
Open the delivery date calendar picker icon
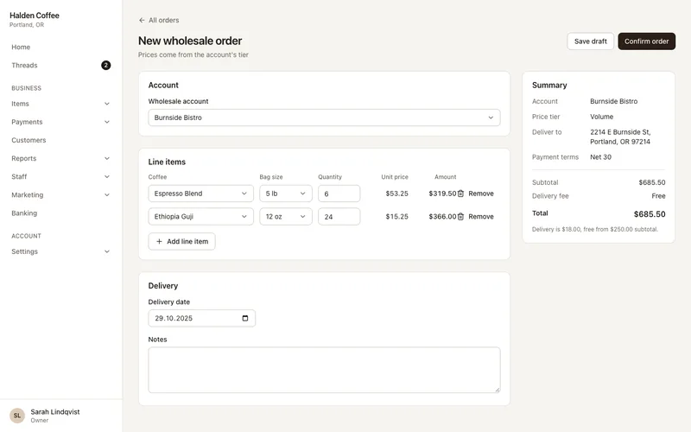pos(245,318)
